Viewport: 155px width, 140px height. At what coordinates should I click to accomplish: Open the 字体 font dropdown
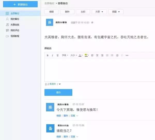[x=65, y=55]
